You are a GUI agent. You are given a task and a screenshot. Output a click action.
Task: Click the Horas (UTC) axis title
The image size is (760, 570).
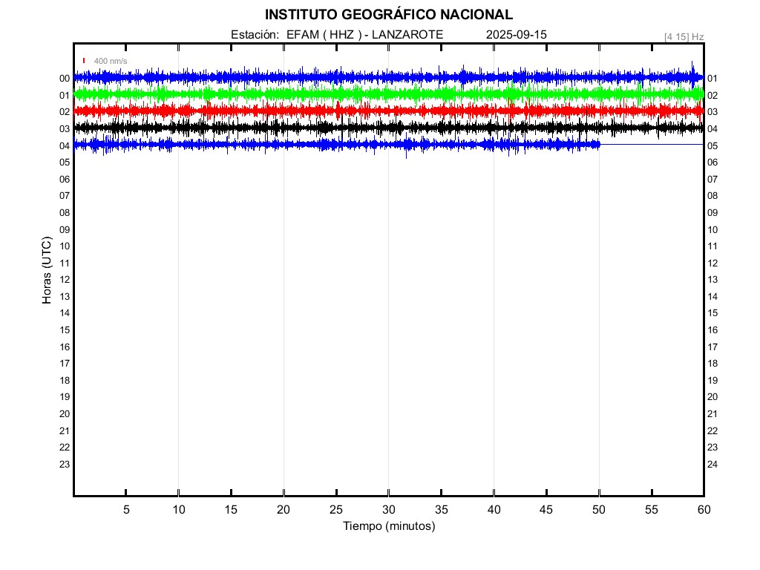[x=47, y=270]
